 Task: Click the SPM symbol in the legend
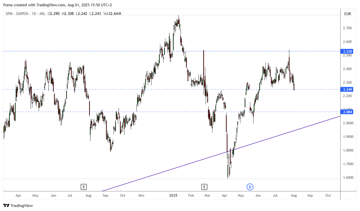tap(10, 14)
